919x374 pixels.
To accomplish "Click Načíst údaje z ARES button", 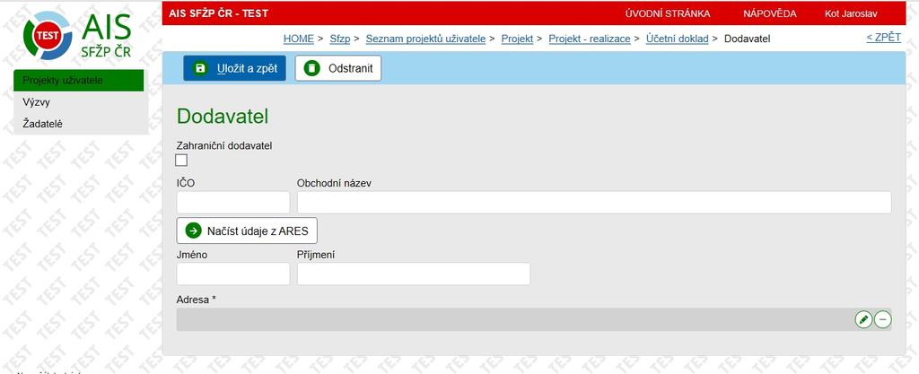I will tap(247, 230).
